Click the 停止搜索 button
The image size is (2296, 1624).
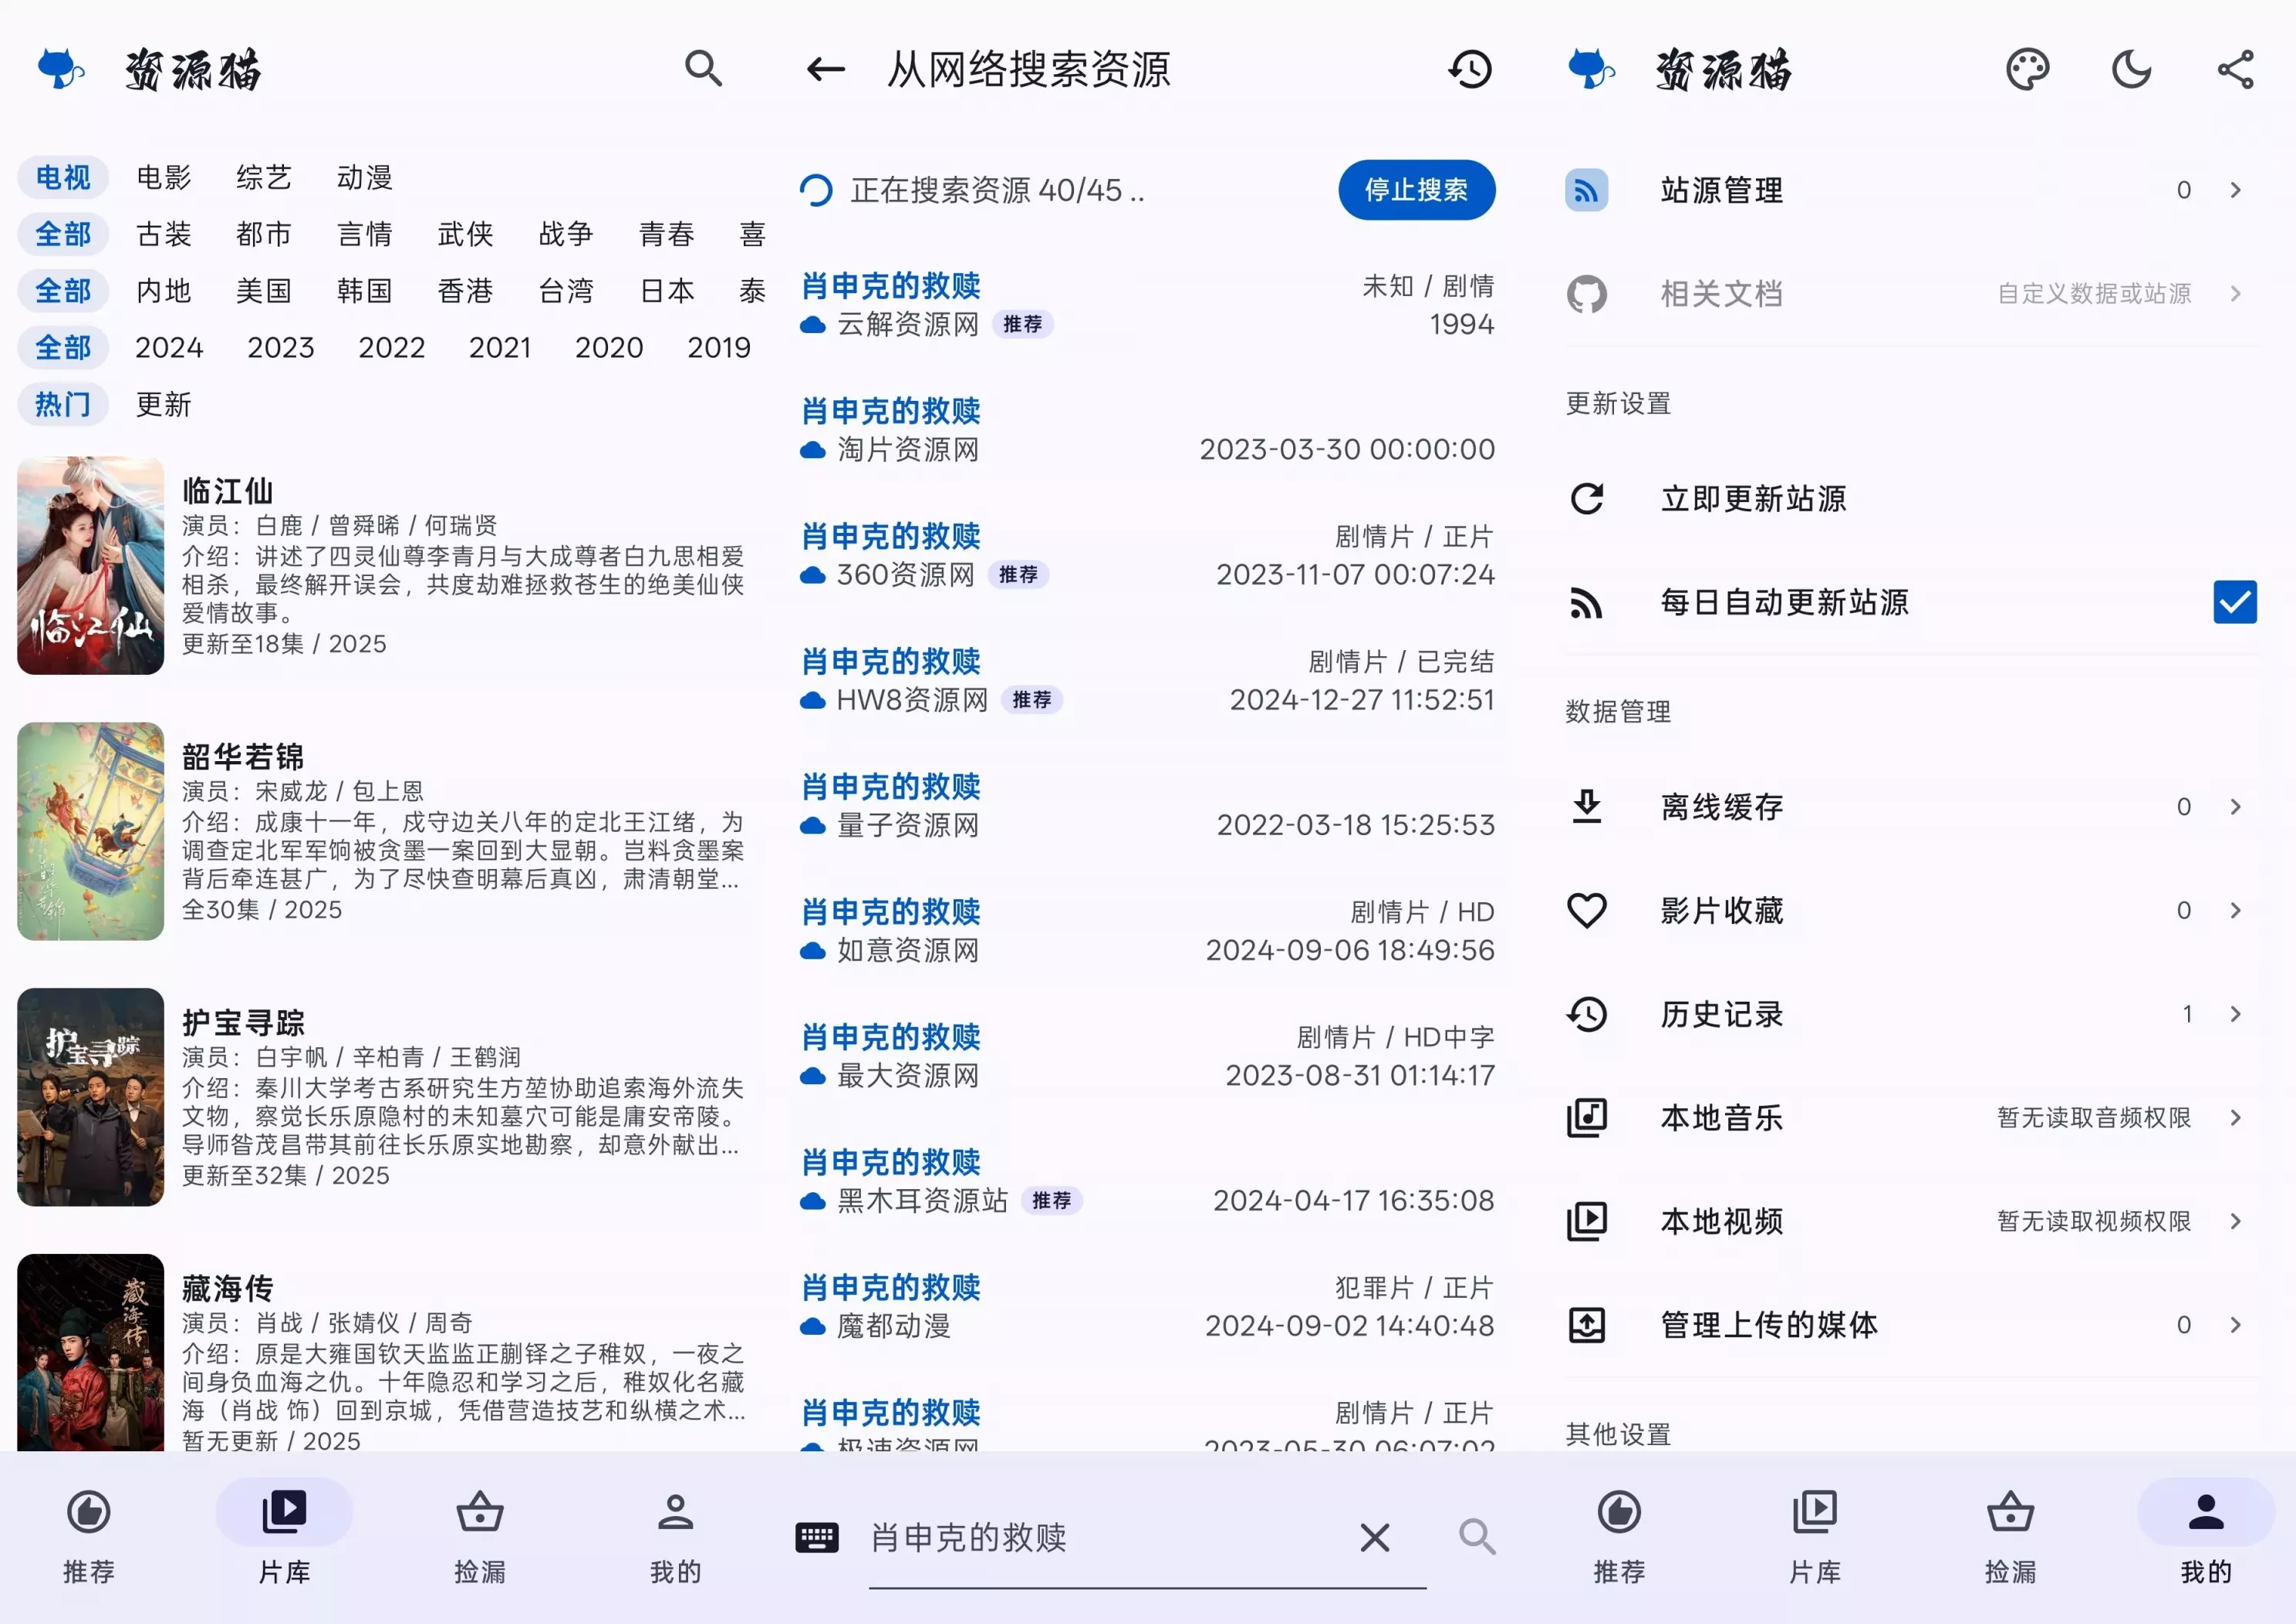tap(1416, 189)
